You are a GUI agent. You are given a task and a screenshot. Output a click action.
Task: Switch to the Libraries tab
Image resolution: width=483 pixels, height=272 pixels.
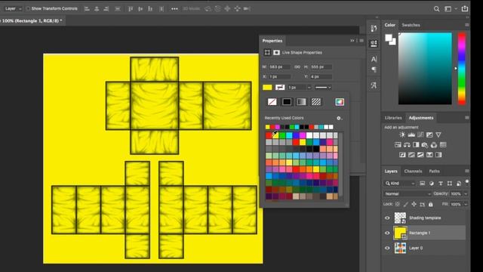393,118
